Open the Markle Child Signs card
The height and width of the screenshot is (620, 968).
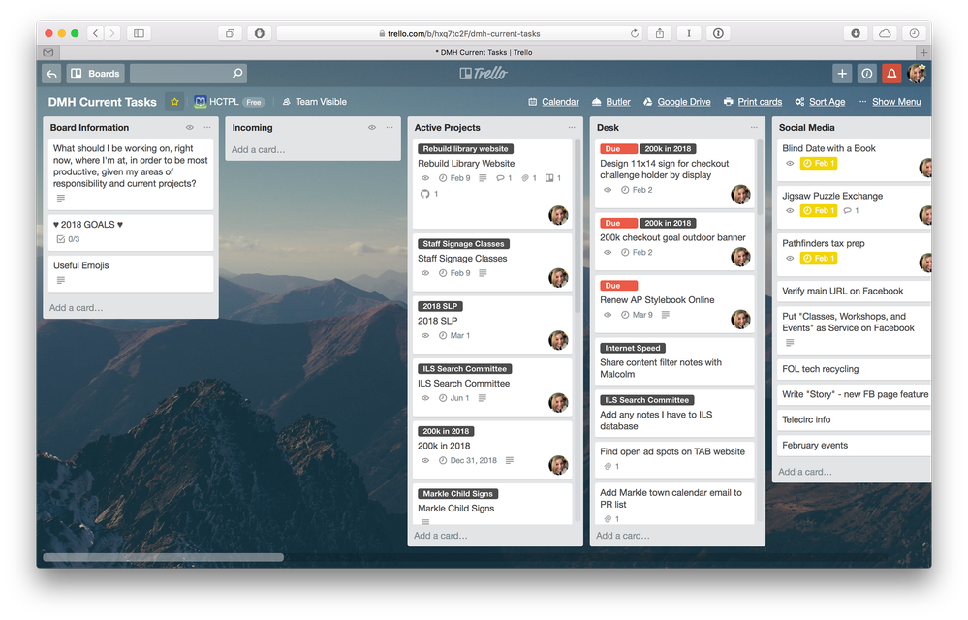pos(492,505)
